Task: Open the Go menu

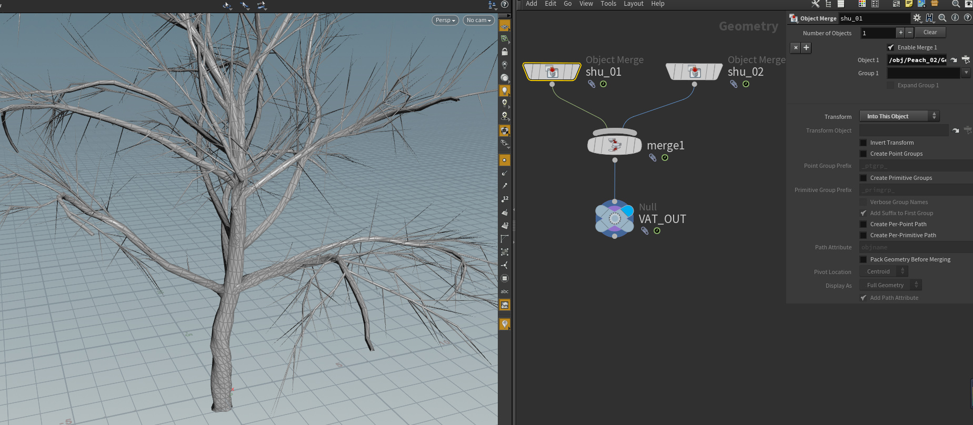Action: click(x=568, y=4)
